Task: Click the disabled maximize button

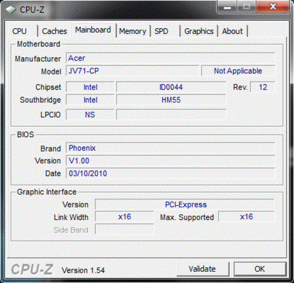Action: tap(246, 7)
